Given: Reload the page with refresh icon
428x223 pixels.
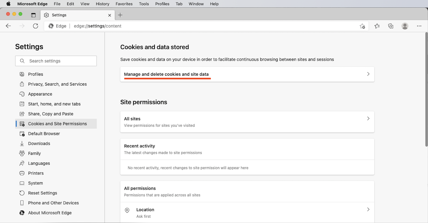Looking at the screenshot, I should coord(36,26).
